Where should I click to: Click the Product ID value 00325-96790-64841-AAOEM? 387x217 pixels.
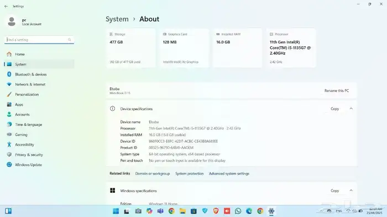[171, 148]
